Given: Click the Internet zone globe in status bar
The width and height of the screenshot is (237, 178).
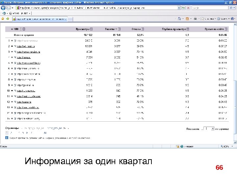Looking at the screenshot, I should tap(182, 146).
